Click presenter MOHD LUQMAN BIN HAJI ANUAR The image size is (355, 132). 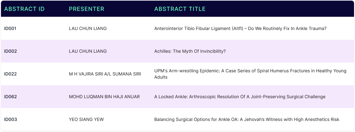(x=104, y=97)
